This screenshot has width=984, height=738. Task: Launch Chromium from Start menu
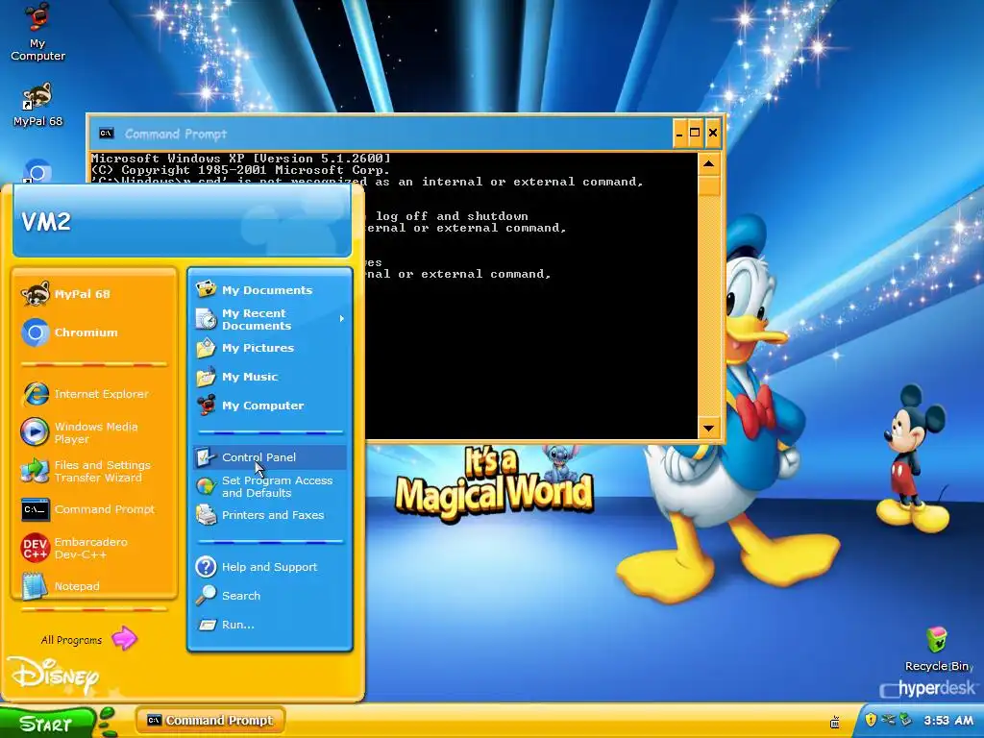(x=94, y=332)
